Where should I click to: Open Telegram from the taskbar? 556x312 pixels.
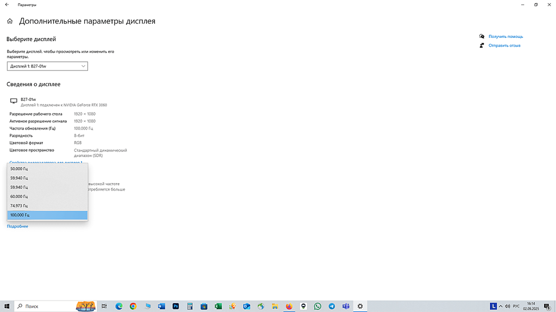(332, 306)
